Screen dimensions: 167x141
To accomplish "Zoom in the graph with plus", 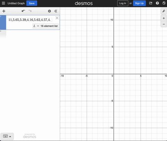I will (164, 18).
